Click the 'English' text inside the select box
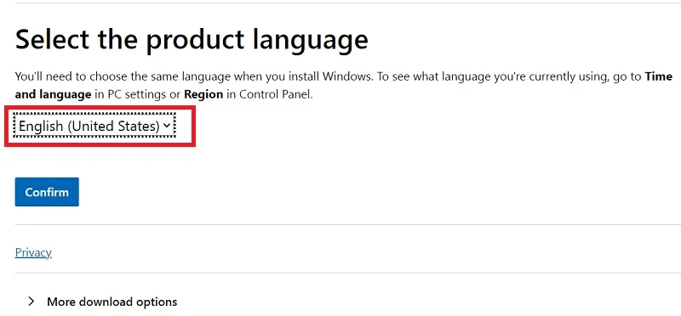This screenshot has height=316, width=681. point(41,126)
